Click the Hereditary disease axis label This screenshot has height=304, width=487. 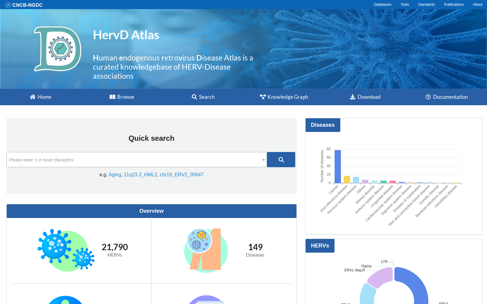coord(446,196)
